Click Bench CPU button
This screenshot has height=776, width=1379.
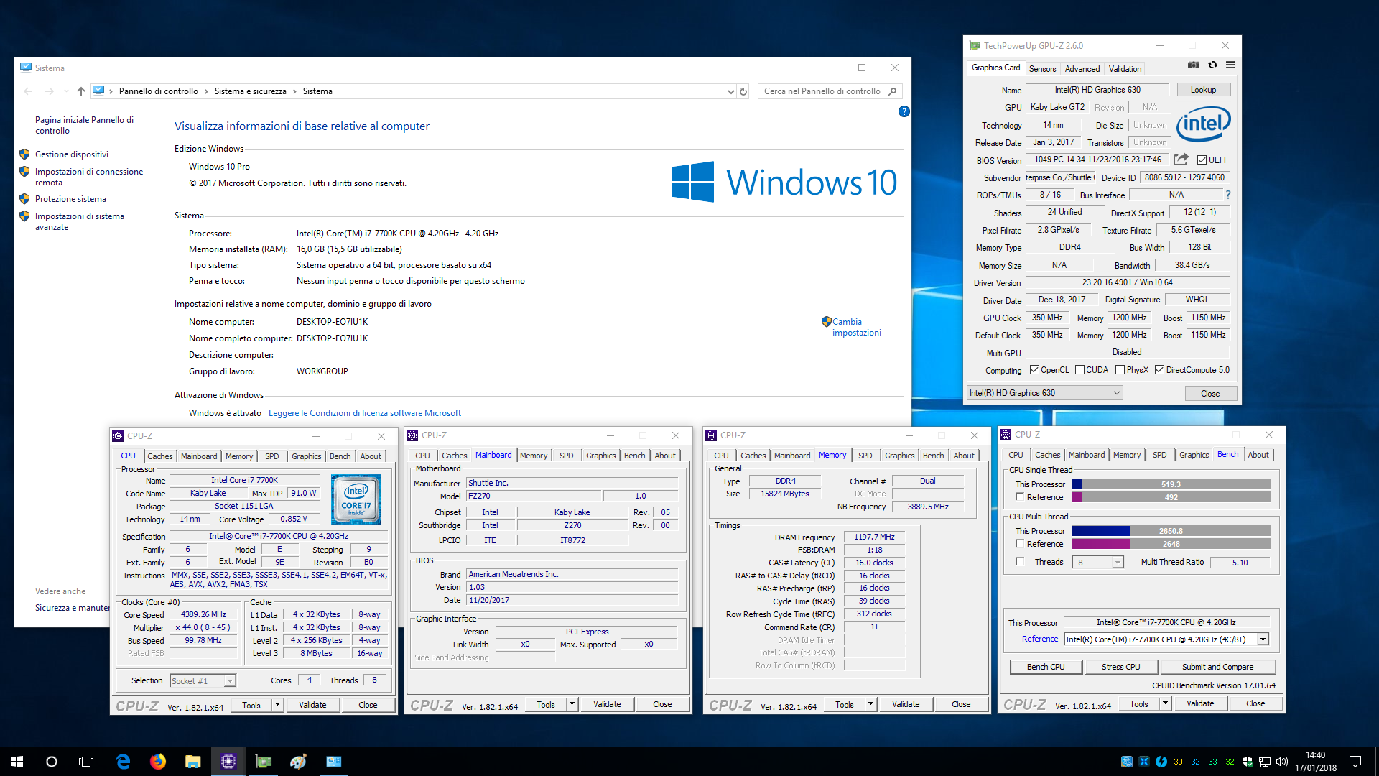click(x=1045, y=667)
